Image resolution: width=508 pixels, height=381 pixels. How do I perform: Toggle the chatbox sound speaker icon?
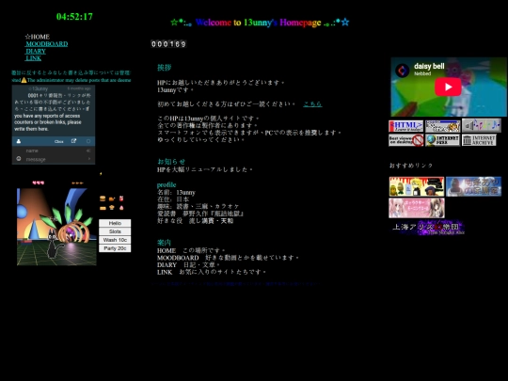(88, 151)
